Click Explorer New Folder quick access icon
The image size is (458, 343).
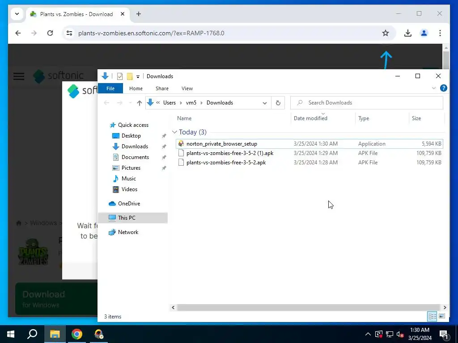tap(130, 76)
